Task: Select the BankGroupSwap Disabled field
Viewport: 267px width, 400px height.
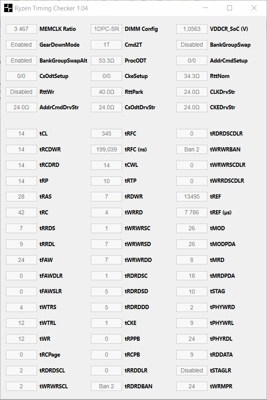Action: click(192, 45)
